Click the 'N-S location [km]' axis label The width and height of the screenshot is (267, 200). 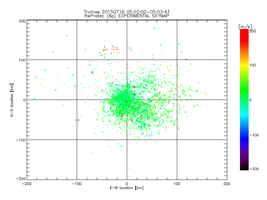pyautogui.click(x=12, y=100)
